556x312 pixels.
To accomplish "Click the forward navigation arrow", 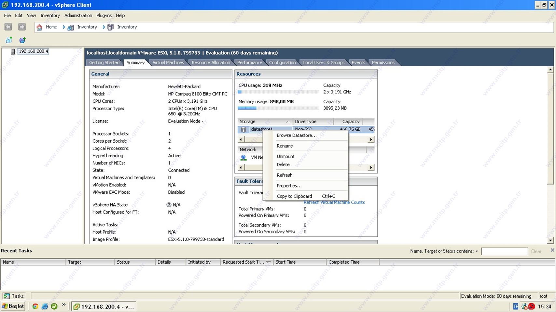I will click(x=22, y=27).
